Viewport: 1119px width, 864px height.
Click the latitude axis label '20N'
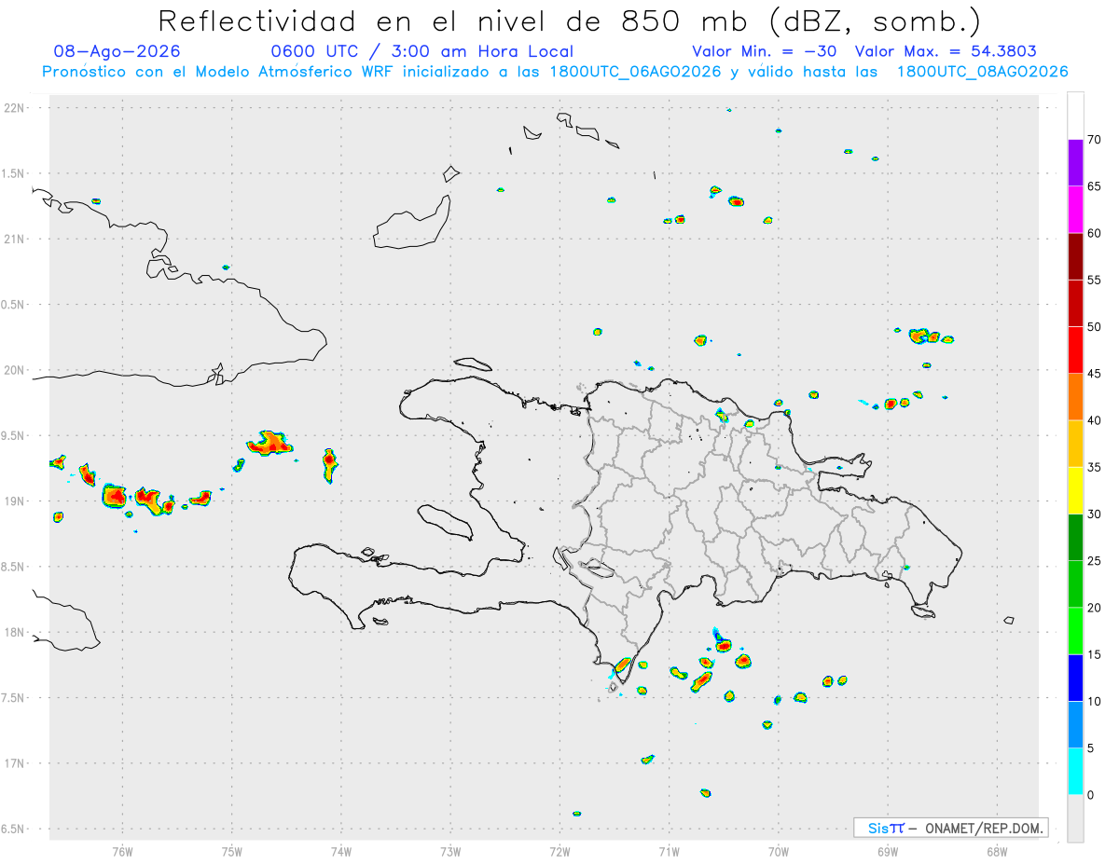(15, 370)
